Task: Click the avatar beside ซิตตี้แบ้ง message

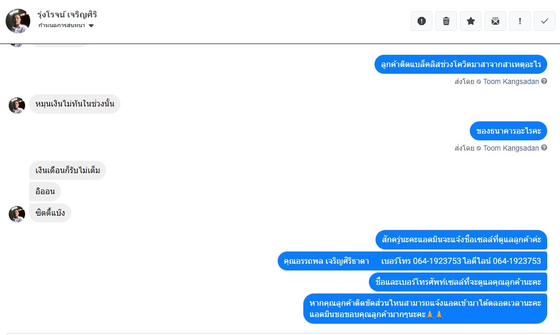Action: [x=17, y=214]
